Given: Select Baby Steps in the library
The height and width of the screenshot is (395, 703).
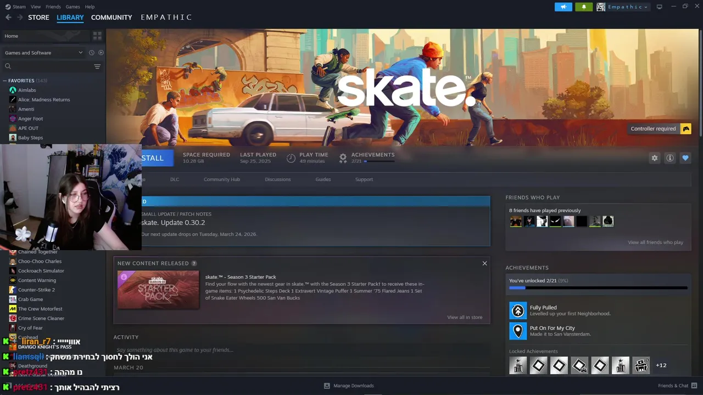Looking at the screenshot, I should [30, 138].
